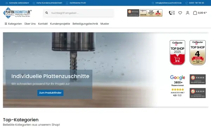The image size is (211, 132).
Task: Open the phone and mail contact icon
Action: (172, 13)
